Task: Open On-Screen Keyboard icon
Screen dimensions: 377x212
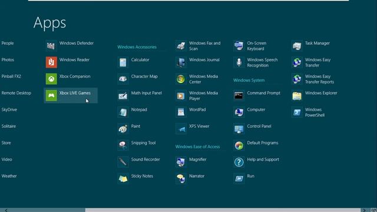Action: [x=239, y=46]
